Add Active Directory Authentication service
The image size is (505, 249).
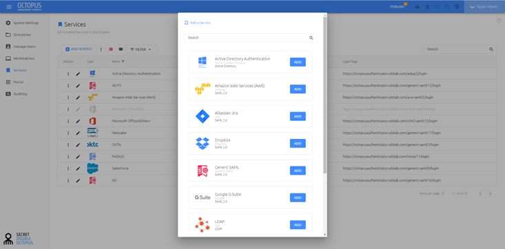coord(298,62)
